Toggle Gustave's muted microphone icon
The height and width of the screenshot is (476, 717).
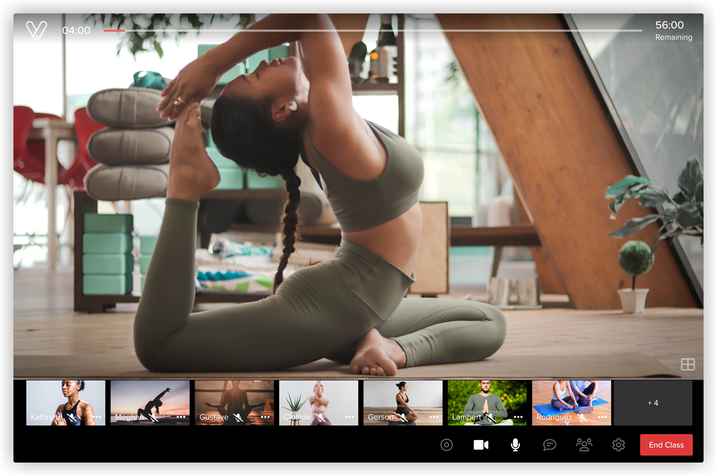[238, 417]
